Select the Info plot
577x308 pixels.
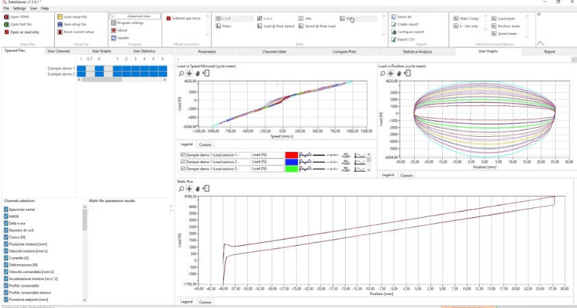coord(305,18)
